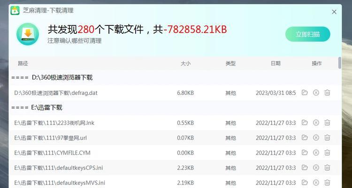
Task: Open folder for defaultkeysCPS.ini
Action: coord(305,167)
